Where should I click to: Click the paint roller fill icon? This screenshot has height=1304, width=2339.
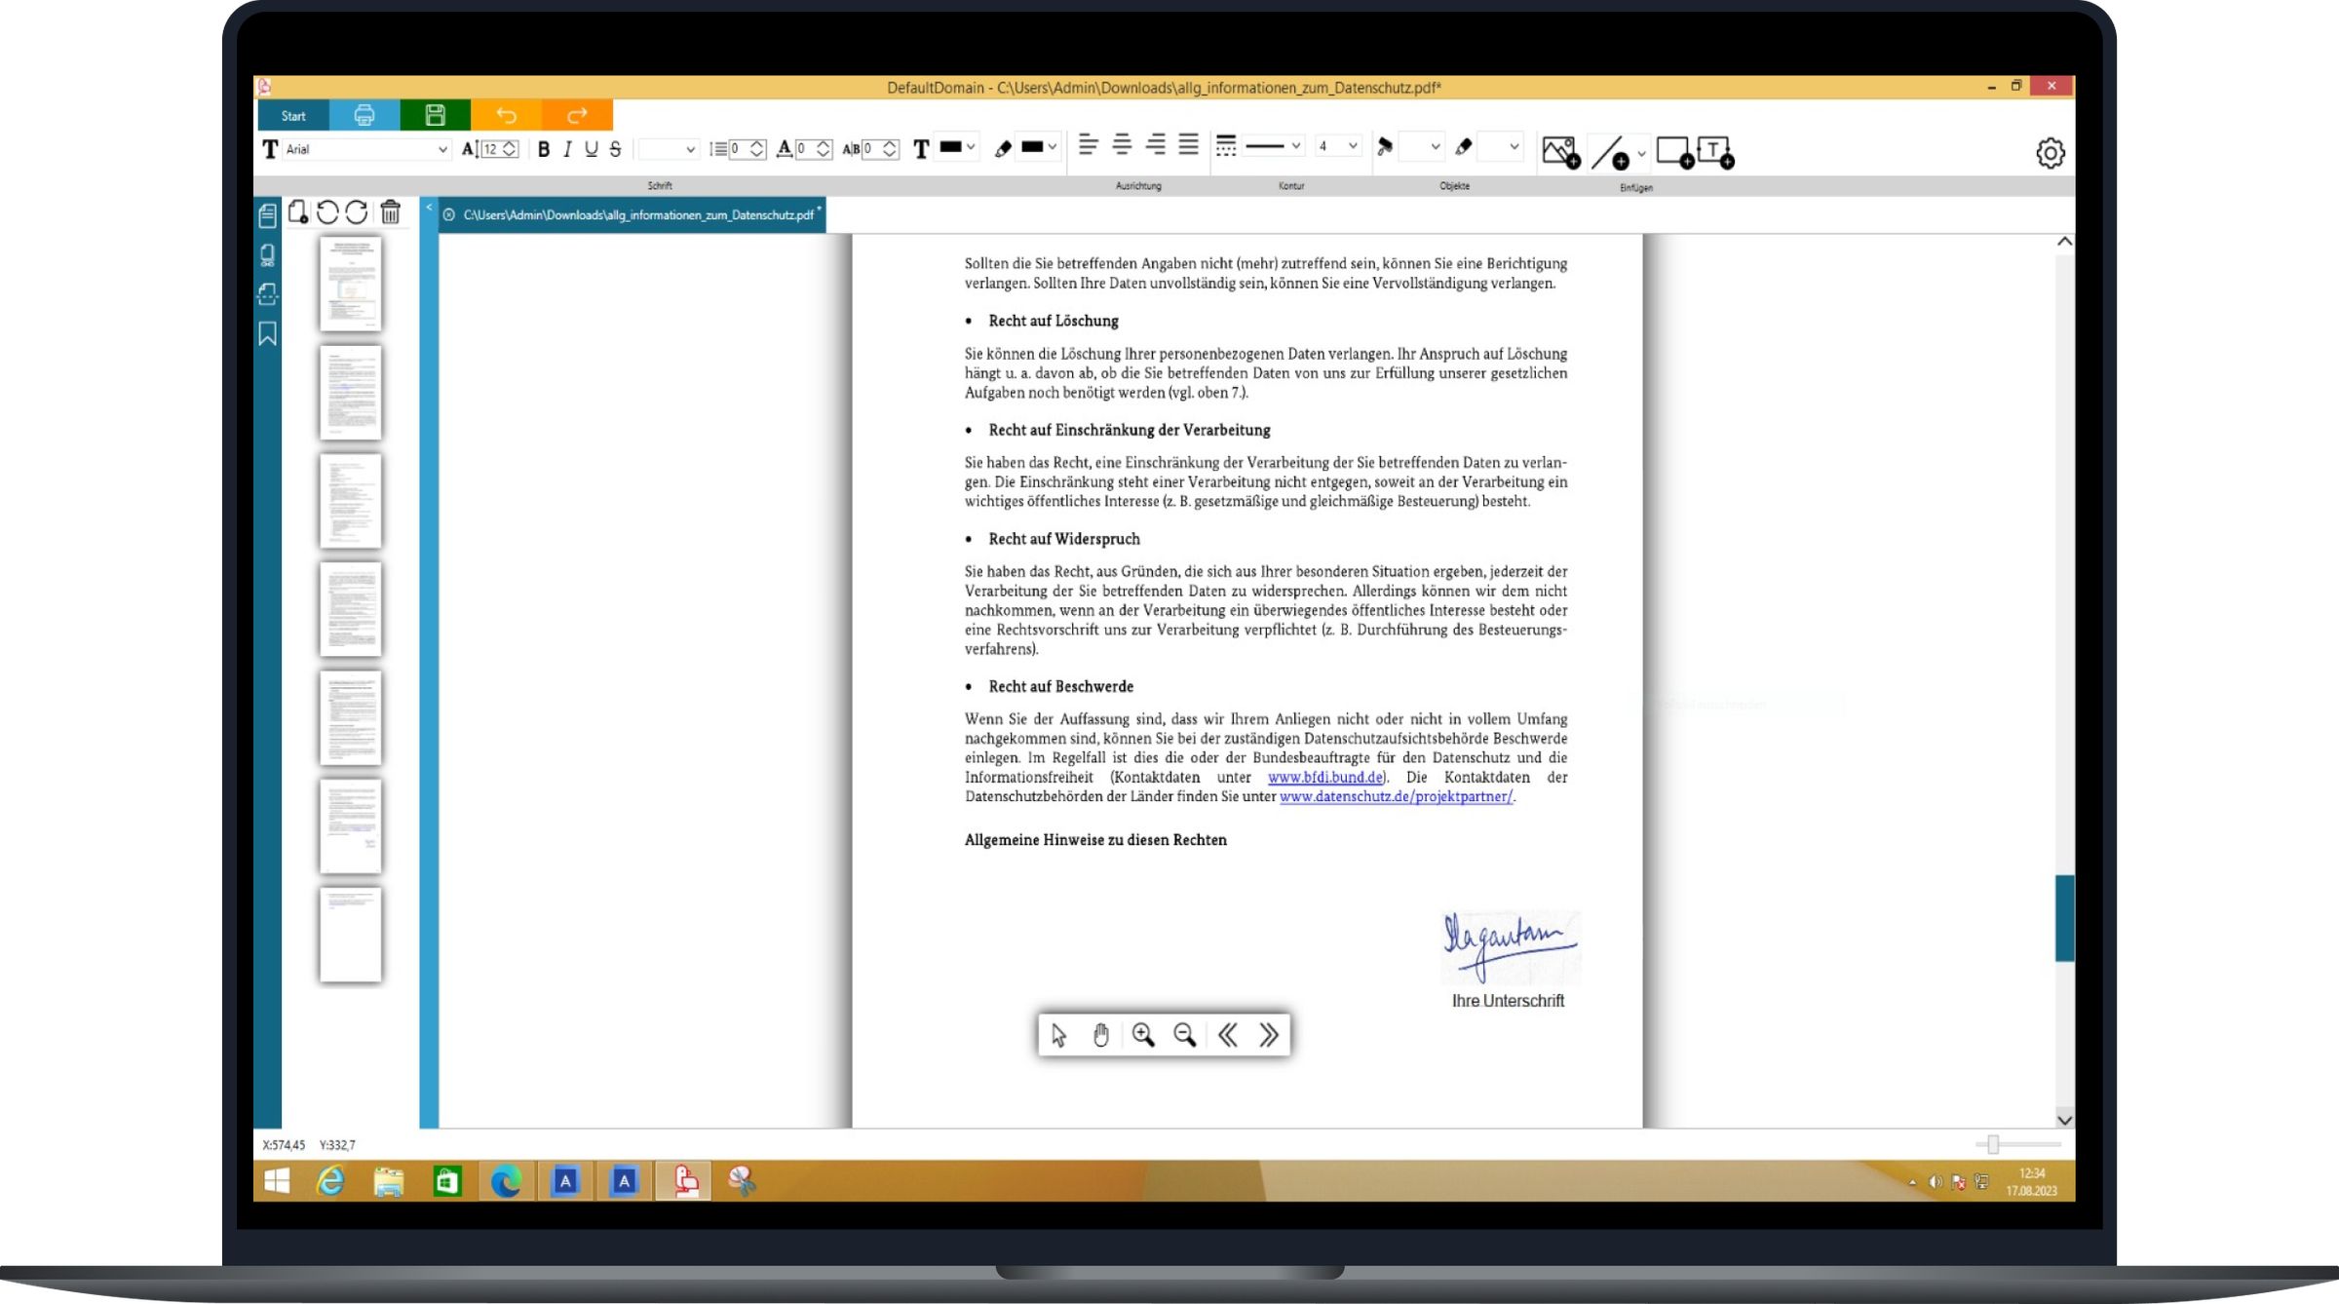pyautogui.click(x=1384, y=146)
